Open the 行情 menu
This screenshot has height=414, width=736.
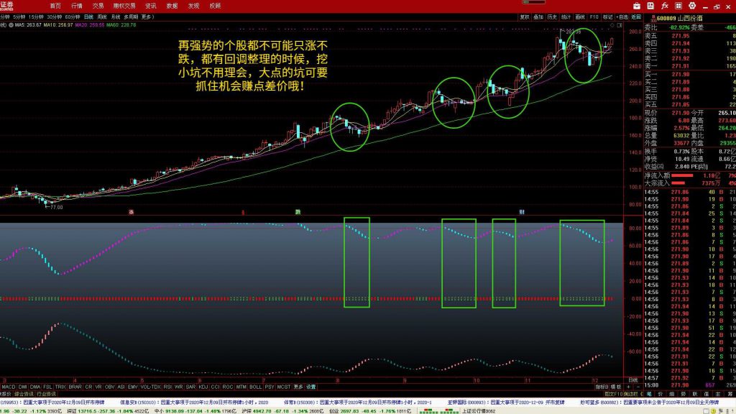(77, 5)
